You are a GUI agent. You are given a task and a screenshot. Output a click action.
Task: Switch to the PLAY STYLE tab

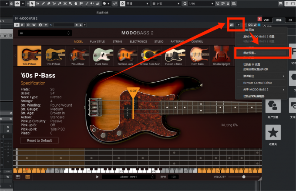(97, 41)
